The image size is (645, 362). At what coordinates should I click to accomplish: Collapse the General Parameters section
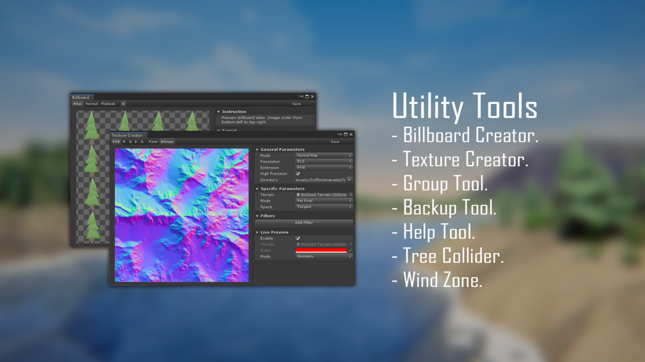coord(257,150)
